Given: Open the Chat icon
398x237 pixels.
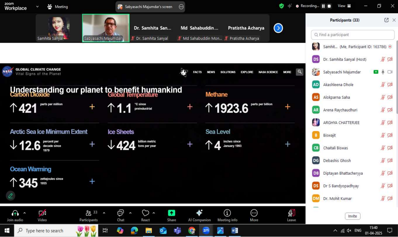Looking at the screenshot, I should click(120, 213).
